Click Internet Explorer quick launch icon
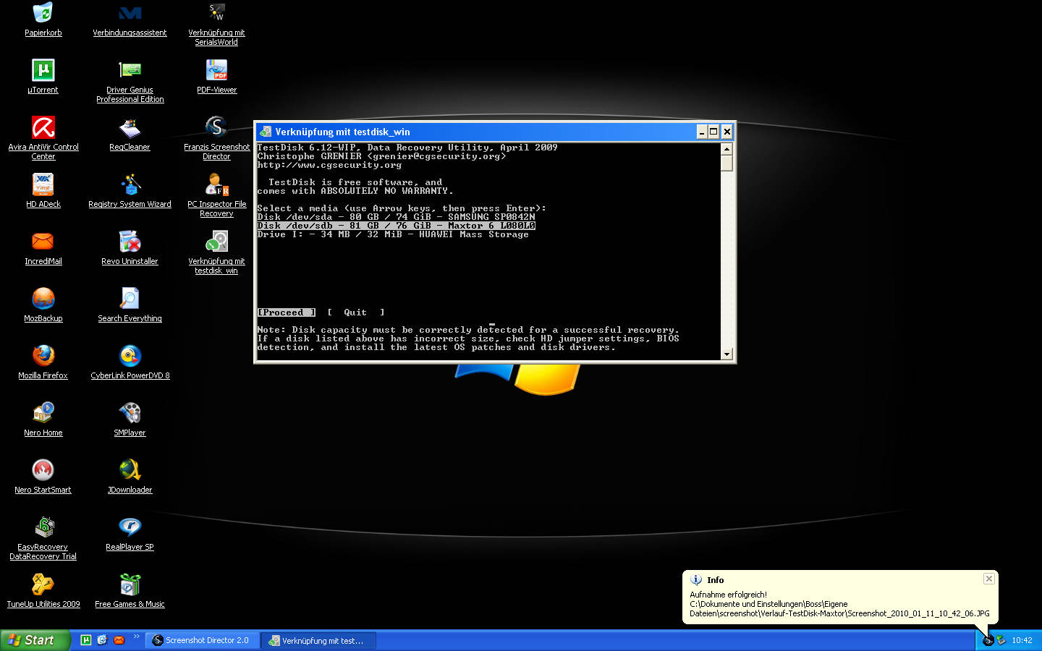1042x651 pixels. (x=102, y=640)
